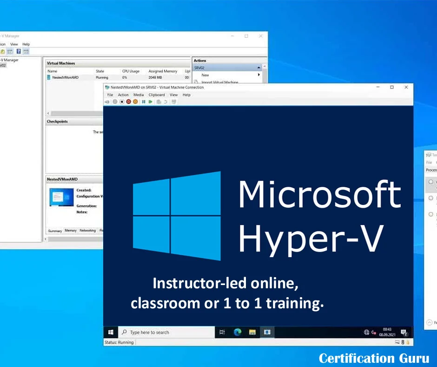Take a checkpoint using the Checkpoint icon
437x367 pixels.
[x=158, y=102]
